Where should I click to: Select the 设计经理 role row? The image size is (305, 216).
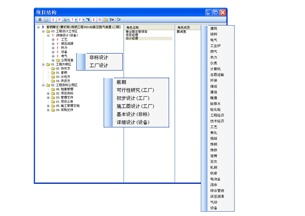[149, 39]
